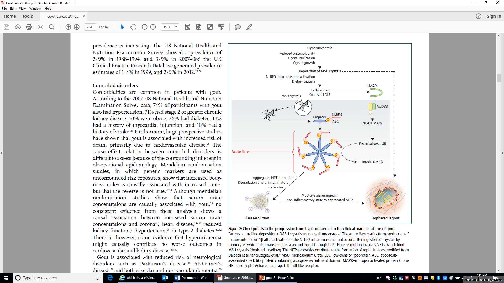Go to next page arrow
Screen dimensions: 504x283
click(x=77, y=27)
